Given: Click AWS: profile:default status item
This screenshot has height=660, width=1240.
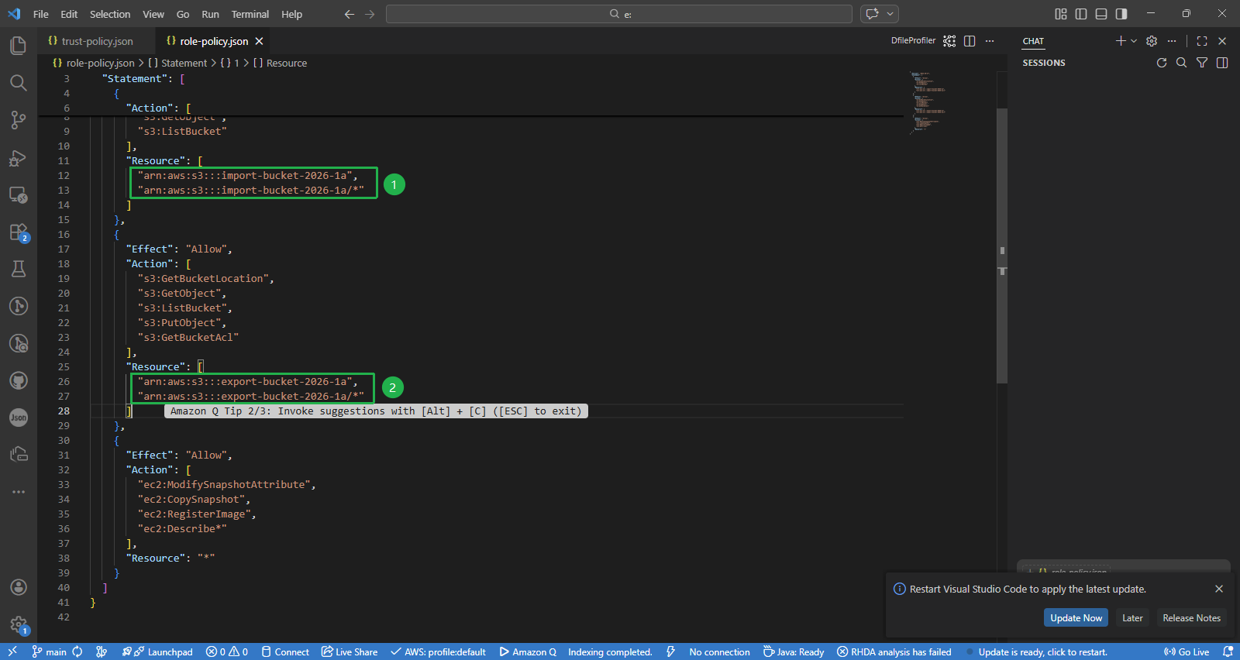Looking at the screenshot, I should point(438,652).
